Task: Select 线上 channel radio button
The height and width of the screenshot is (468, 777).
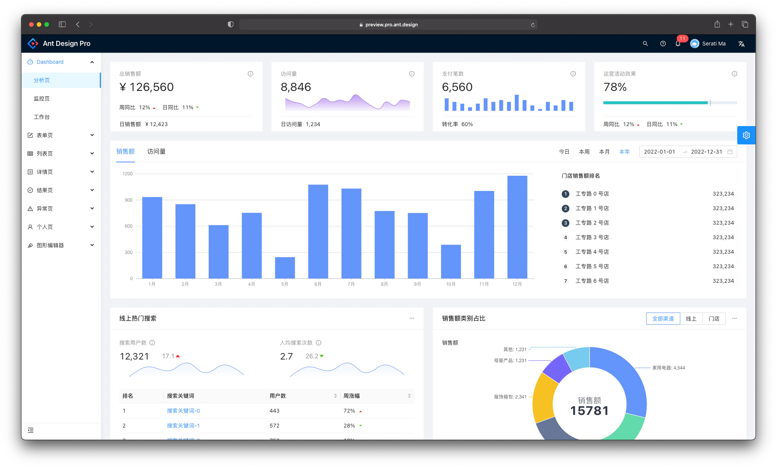Action: point(691,319)
